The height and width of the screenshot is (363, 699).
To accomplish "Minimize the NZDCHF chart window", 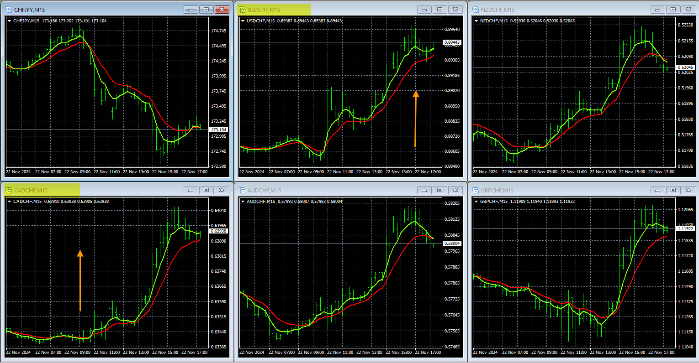I will [x=657, y=10].
